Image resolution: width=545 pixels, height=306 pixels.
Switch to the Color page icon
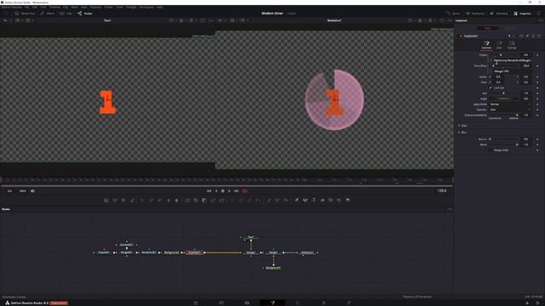pos(298,303)
